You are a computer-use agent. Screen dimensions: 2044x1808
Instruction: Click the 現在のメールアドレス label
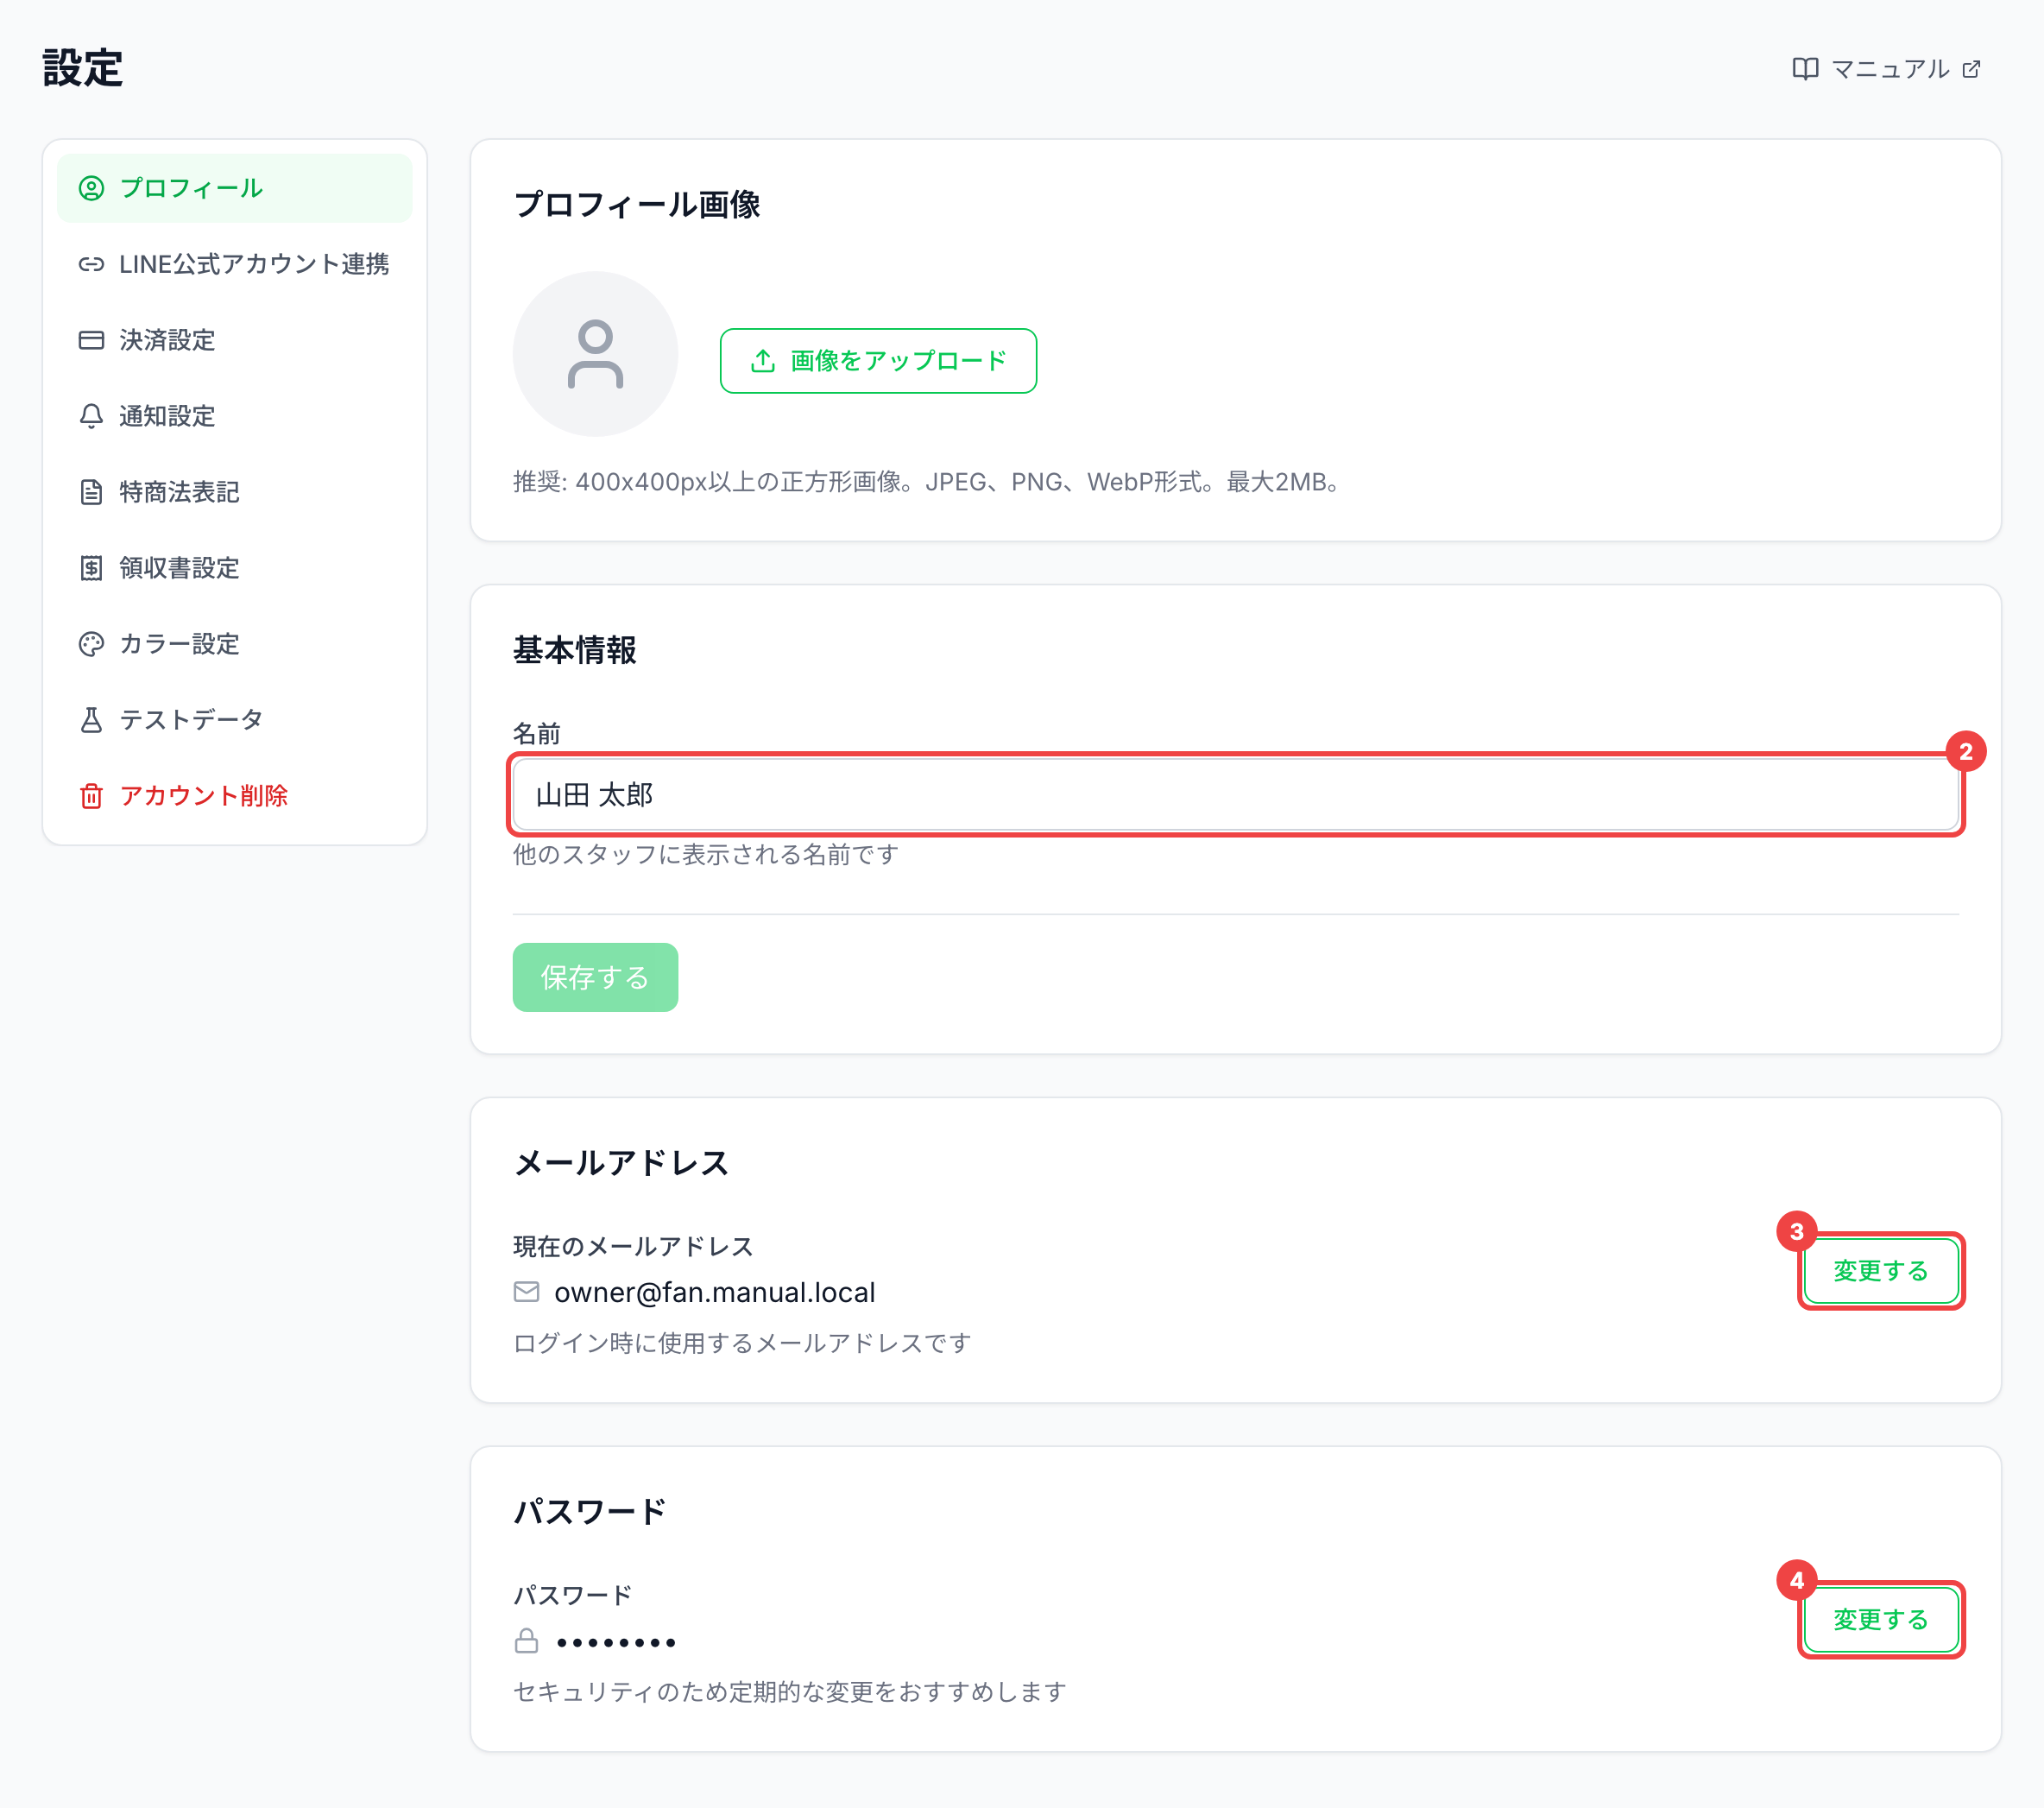(633, 1247)
